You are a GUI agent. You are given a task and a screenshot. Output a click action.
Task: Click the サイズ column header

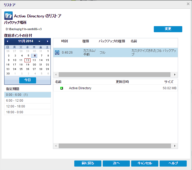click(x=169, y=82)
